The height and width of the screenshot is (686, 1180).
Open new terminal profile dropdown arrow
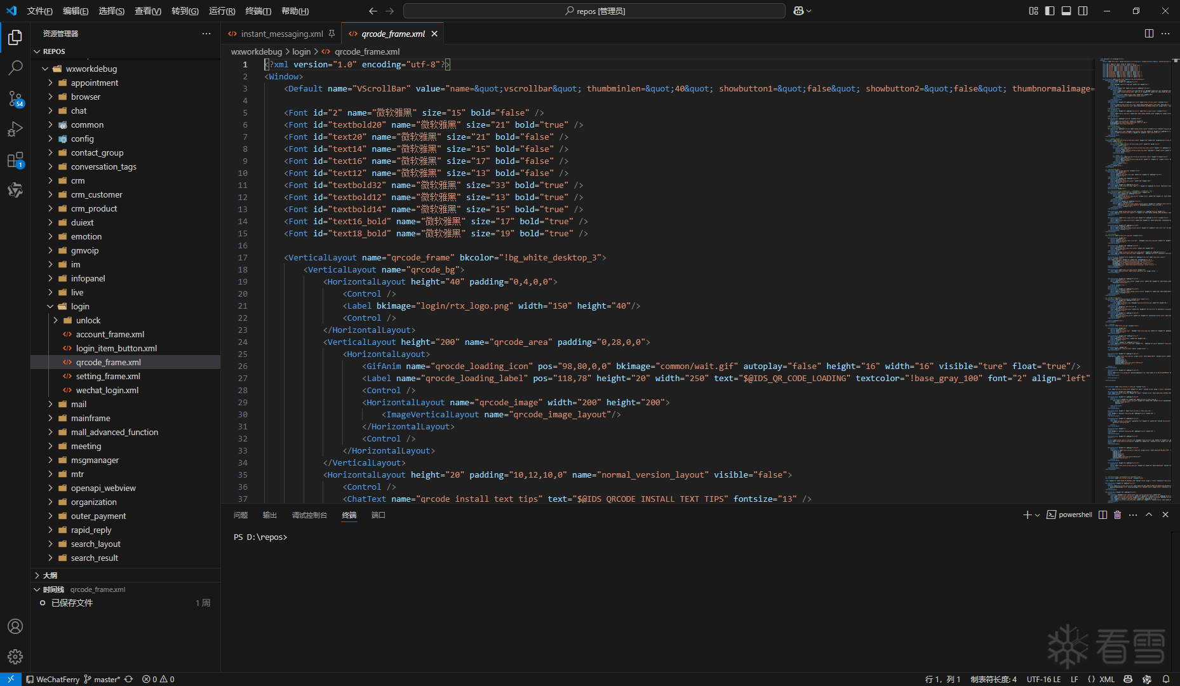(1038, 515)
